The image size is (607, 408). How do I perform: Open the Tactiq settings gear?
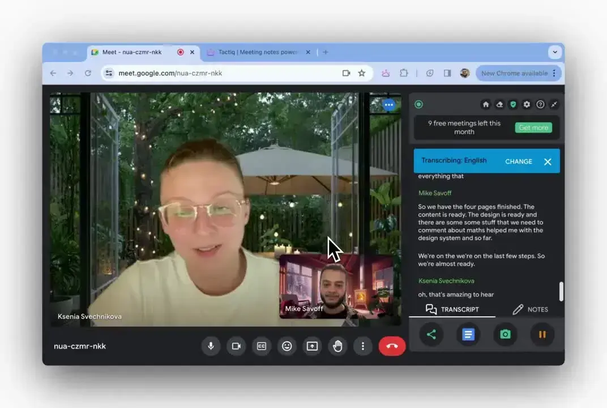(527, 104)
